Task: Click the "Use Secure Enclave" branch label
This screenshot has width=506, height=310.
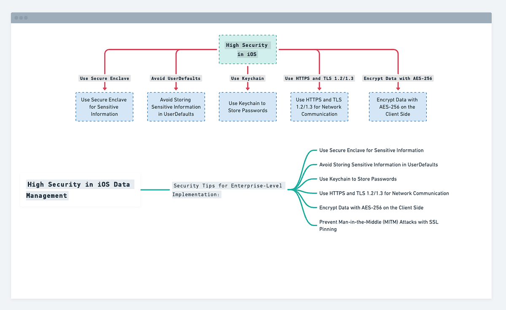Action: pyautogui.click(x=104, y=78)
